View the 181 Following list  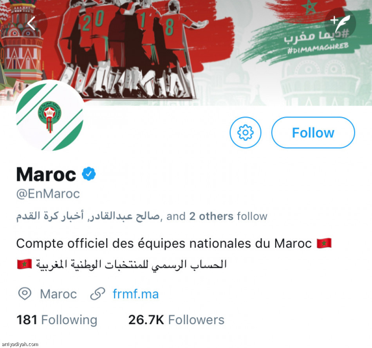[57, 320]
